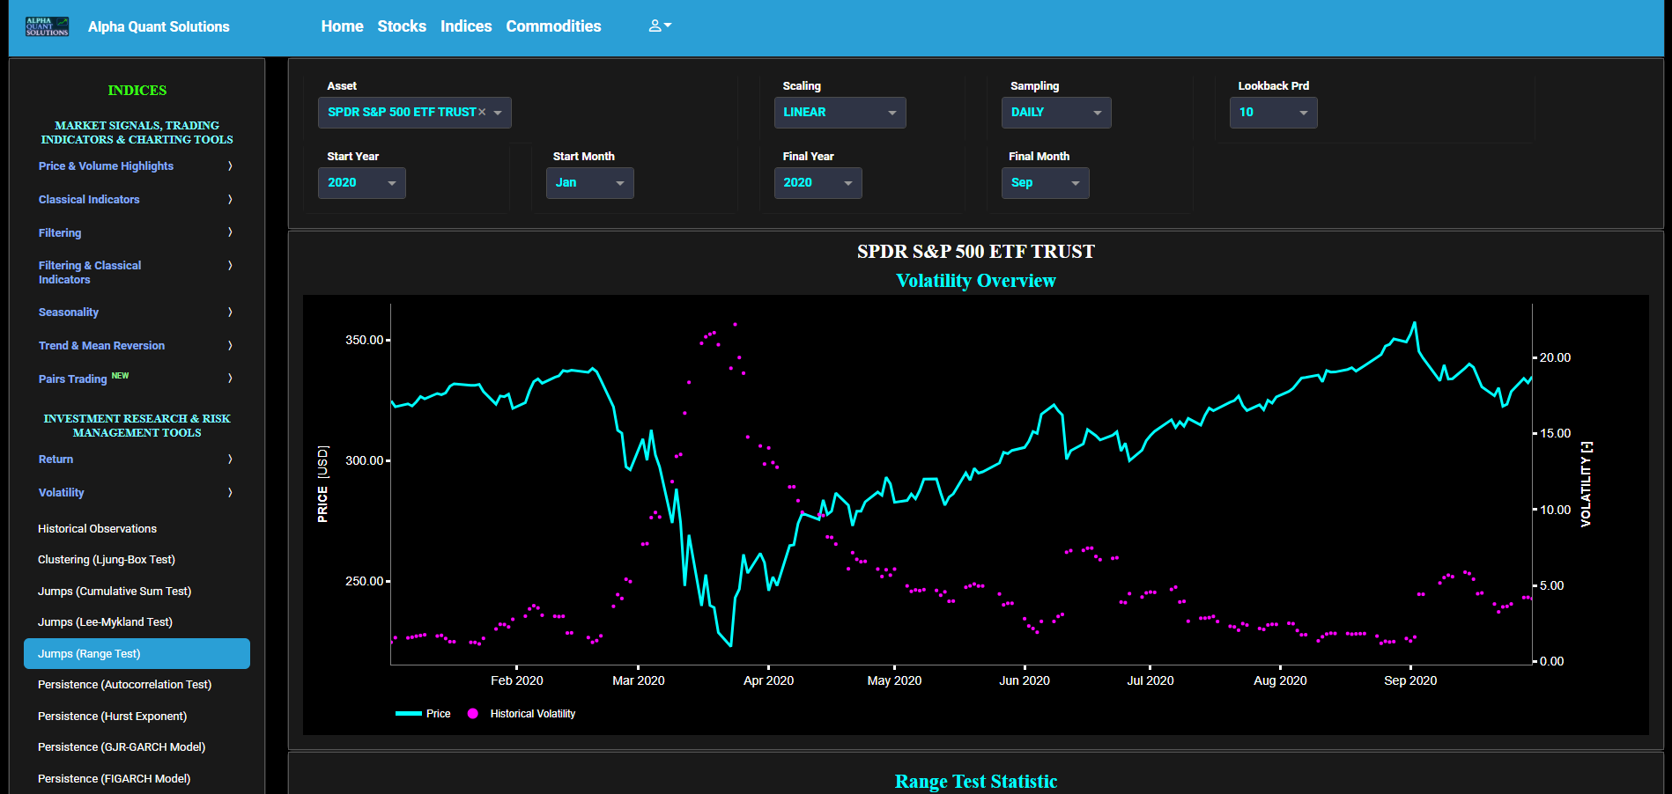Expand the Pairs Trading section

pos(136,379)
